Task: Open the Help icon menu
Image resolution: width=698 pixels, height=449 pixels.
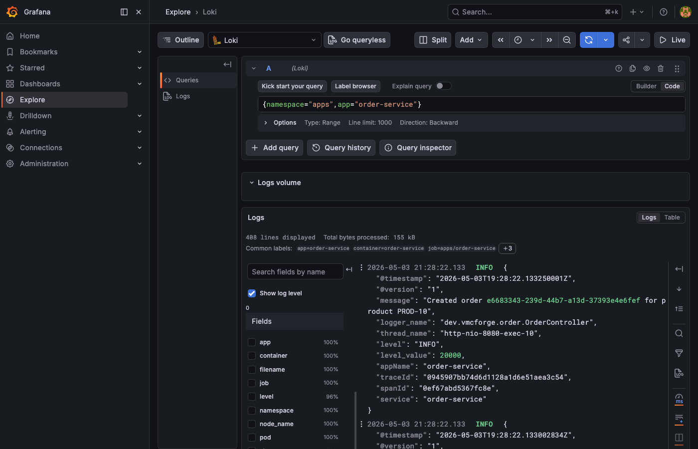Action: click(664, 12)
